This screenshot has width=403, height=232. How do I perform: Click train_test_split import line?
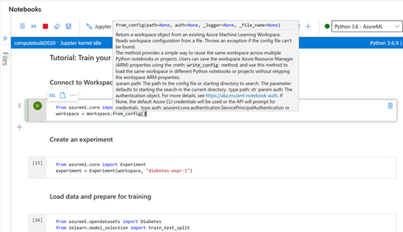pyautogui.click(x=122, y=228)
